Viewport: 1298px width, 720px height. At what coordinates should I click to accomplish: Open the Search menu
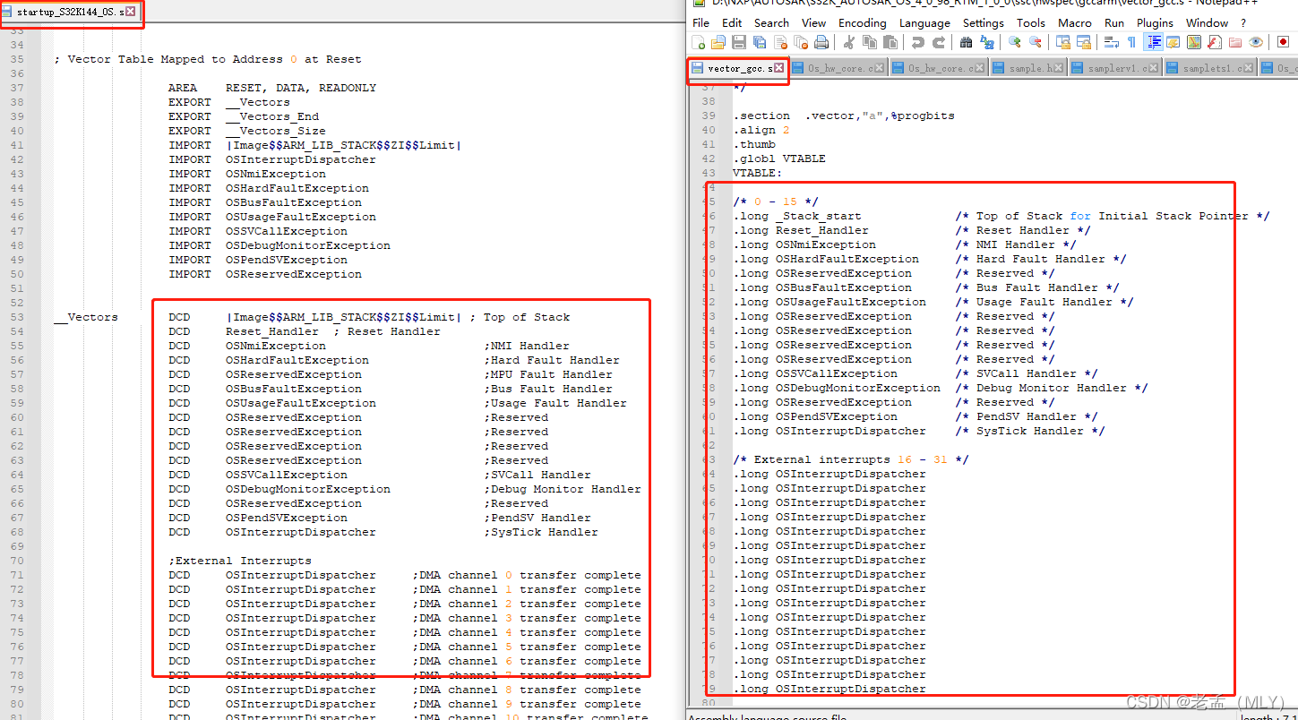click(x=771, y=22)
